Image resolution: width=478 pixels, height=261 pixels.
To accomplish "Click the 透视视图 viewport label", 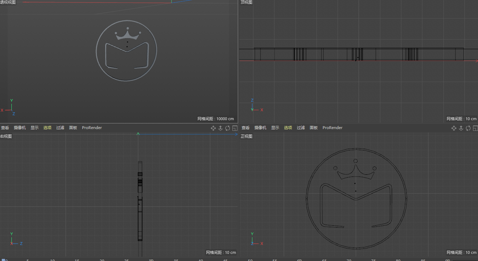I will click(x=8, y=2).
